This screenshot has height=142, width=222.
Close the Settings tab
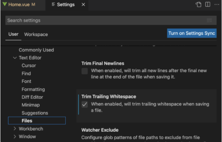[x=83, y=5]
